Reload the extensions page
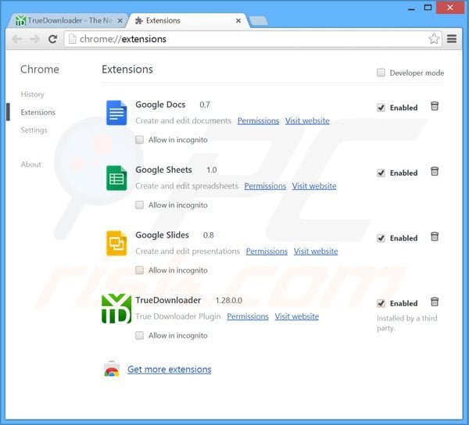 pos(53,39)
